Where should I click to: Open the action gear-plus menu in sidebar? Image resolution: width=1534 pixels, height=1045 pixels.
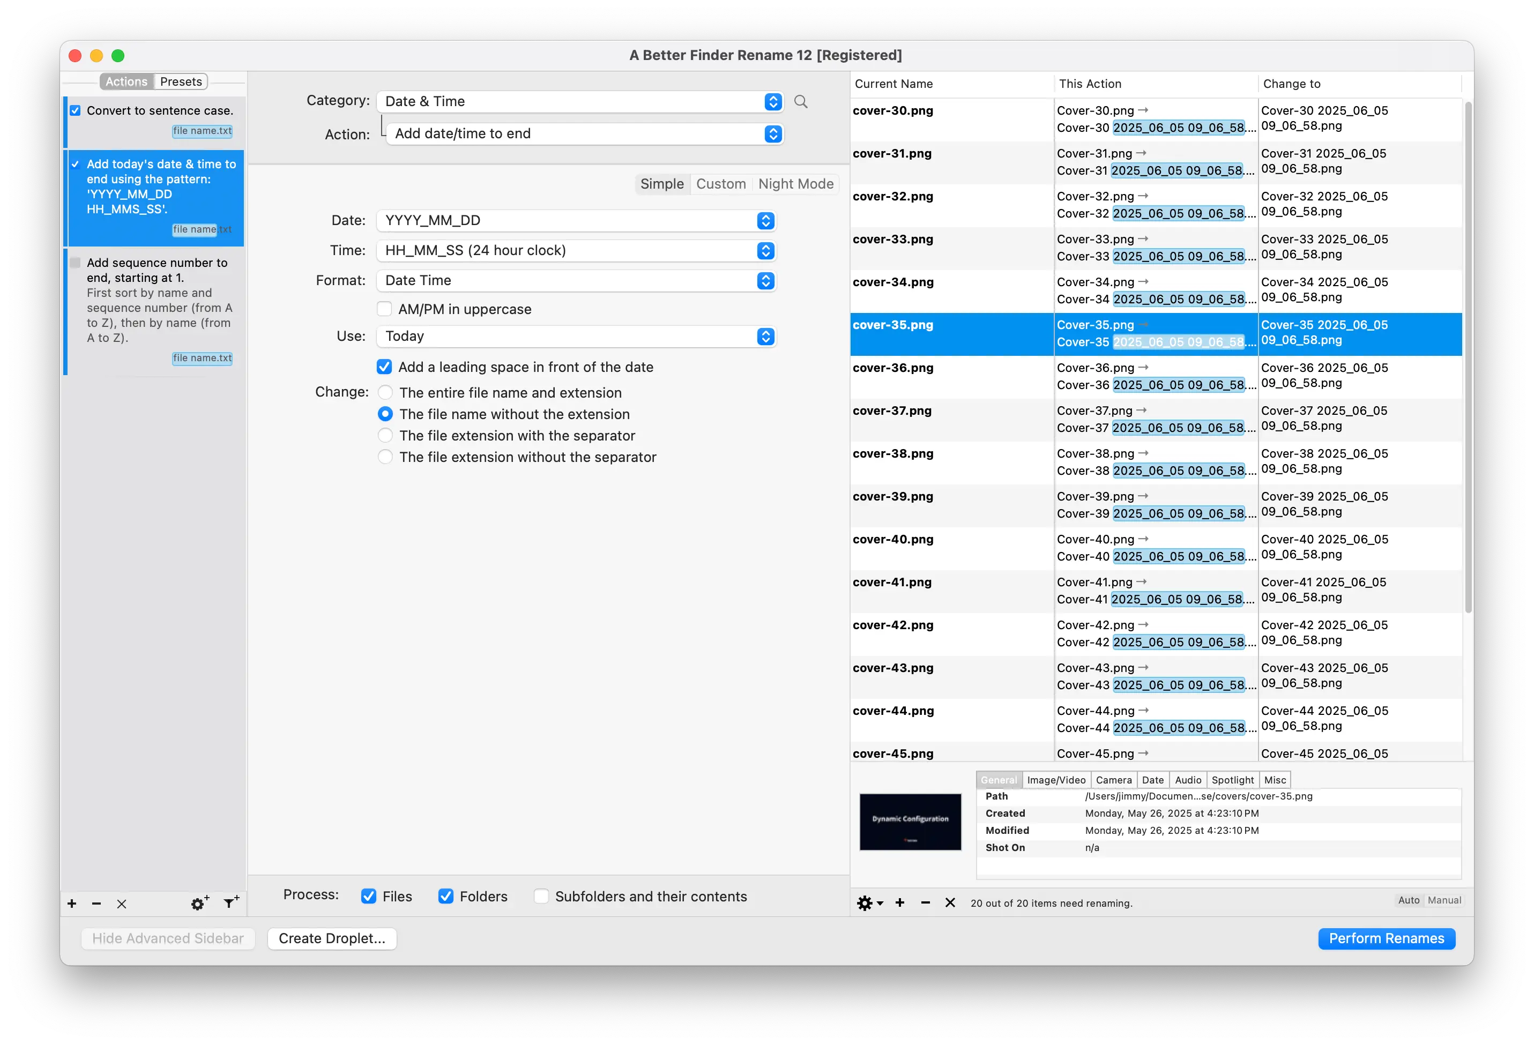[199, 902]
